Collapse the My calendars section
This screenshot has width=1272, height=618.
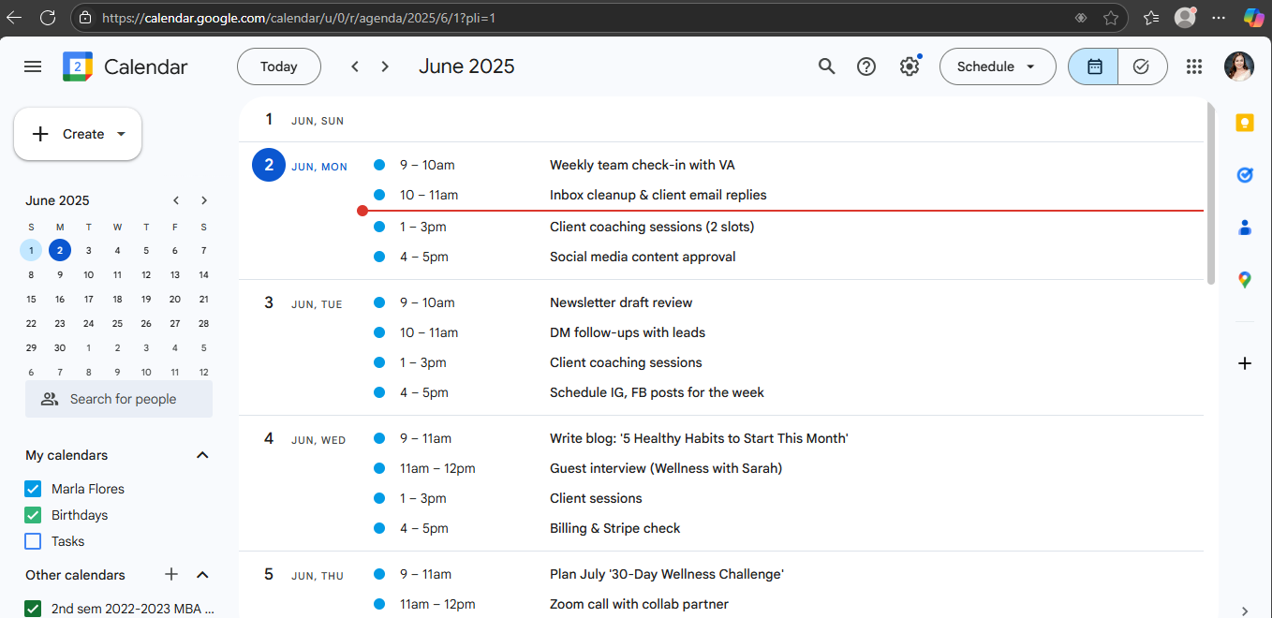point(202,455)
